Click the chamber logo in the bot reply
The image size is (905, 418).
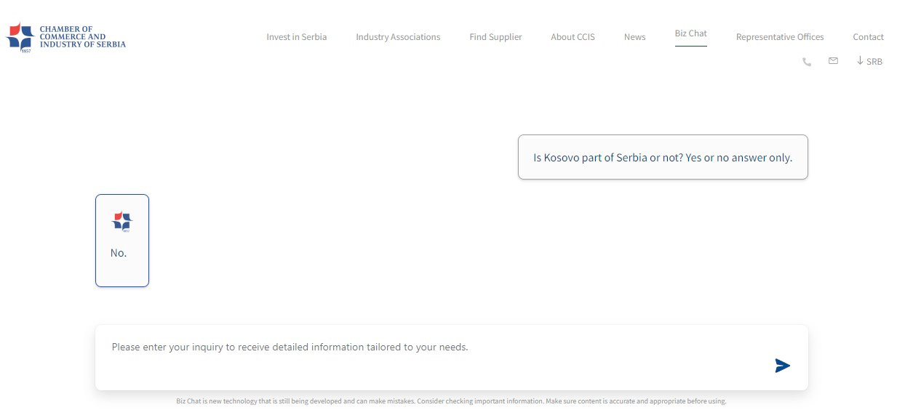point(122,222)
